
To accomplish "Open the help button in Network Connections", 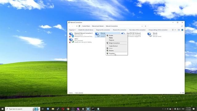I will tap(182, 30).
